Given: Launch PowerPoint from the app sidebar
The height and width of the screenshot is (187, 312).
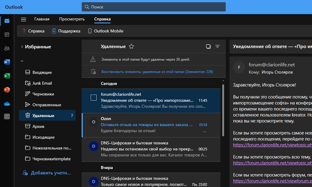Looking at the screenshot, I should pyautogui.click(x=7, y=90).
